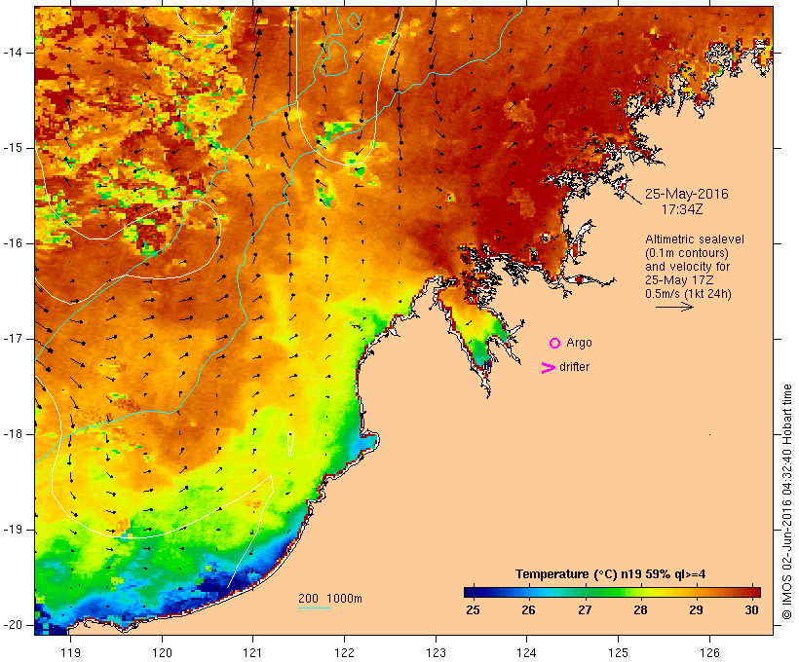Viewport: 799px width, 662px height.
Task: Click the longitude axis label '124'
Action: [527, 652]
